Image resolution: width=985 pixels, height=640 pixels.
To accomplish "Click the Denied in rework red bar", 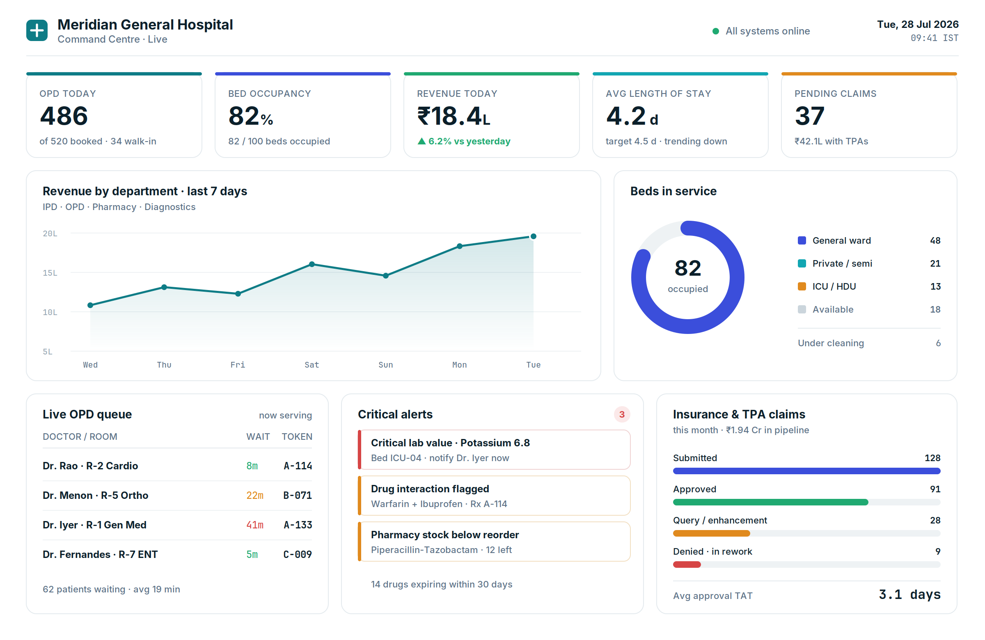I will pyautogui.click(x=687, y=565).
